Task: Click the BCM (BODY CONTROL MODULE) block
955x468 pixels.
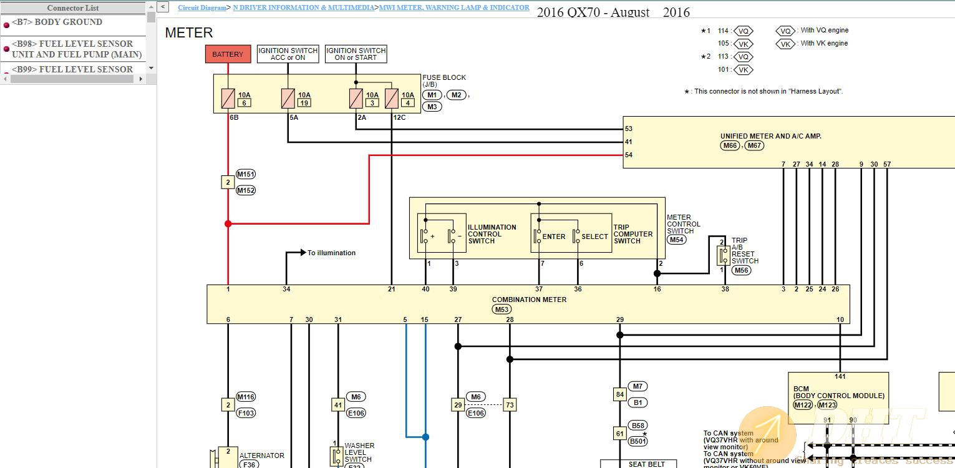Action: coord(838,398)
